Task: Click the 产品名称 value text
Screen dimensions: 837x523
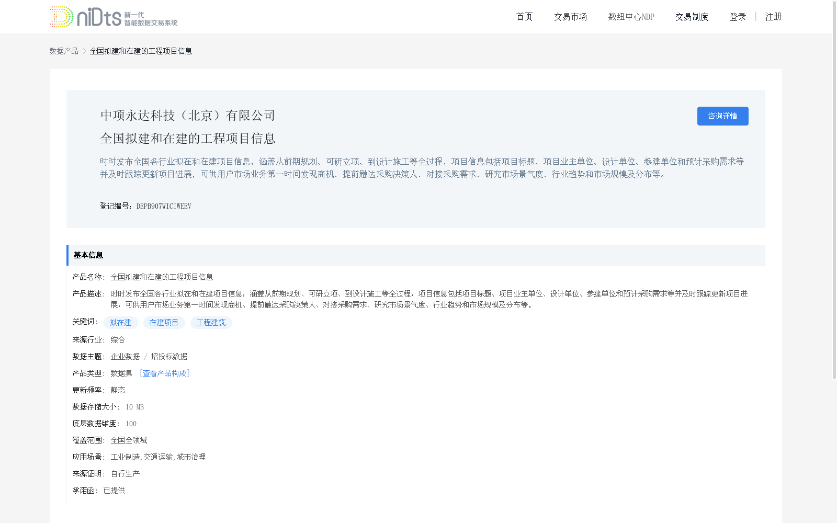Action: click(x=162, y=277)
